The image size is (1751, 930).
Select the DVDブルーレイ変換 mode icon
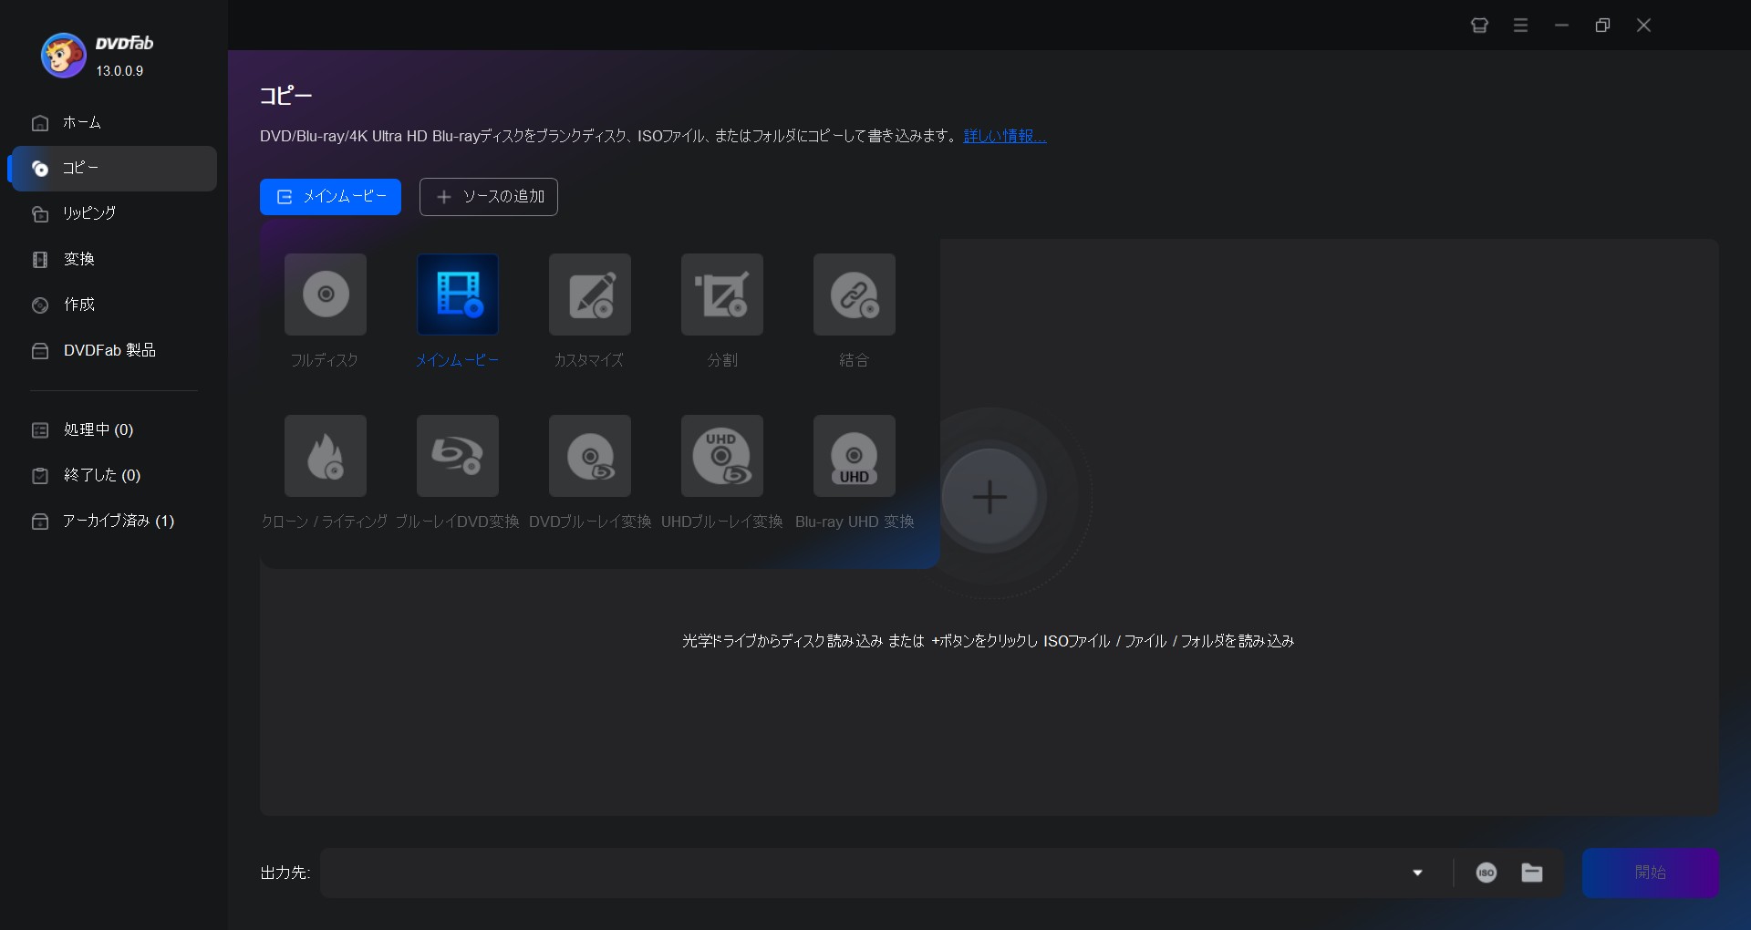pyautogui.click(x=590, y=456)
